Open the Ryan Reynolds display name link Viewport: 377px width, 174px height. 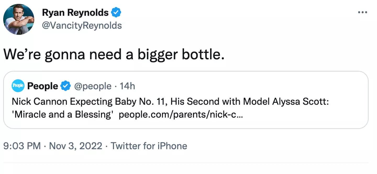75,13
